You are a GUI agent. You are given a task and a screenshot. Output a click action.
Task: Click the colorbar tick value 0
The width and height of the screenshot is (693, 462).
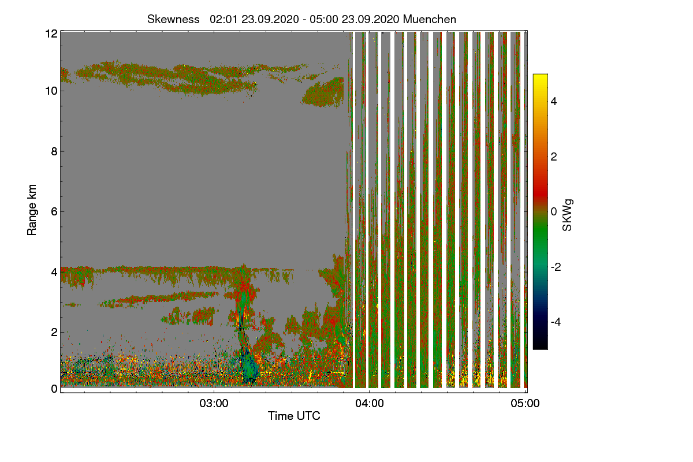pos(554,211)
